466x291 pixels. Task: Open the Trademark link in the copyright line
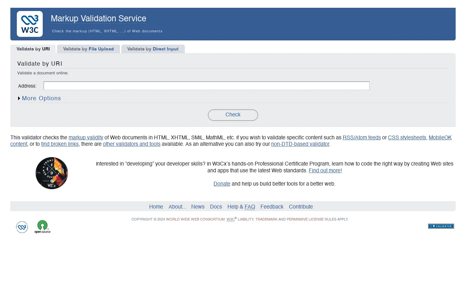point(266,219)
